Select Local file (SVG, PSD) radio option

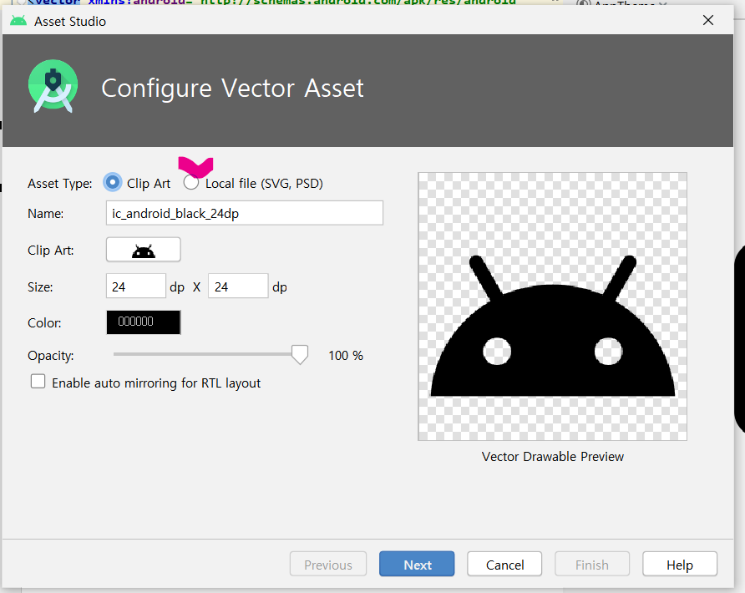tap(191, 182)
